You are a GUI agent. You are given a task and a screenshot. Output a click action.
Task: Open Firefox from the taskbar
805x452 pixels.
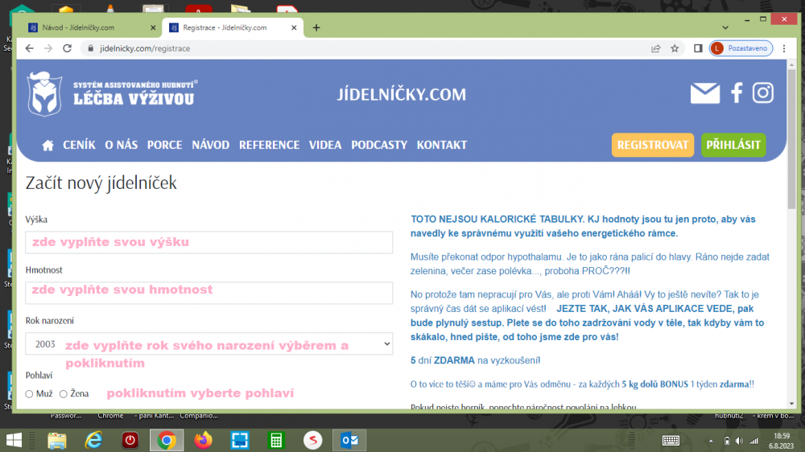pos(203,440)
